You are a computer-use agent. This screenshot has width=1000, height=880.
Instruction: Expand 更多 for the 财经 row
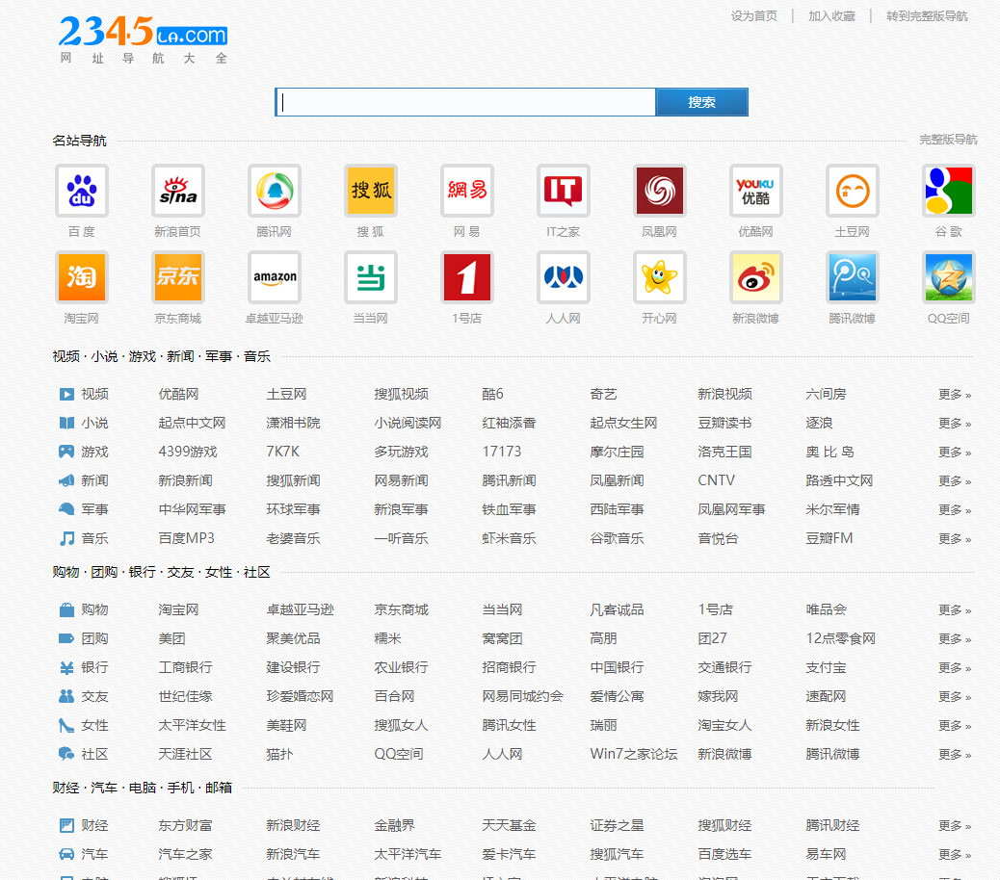click(955, 826)
